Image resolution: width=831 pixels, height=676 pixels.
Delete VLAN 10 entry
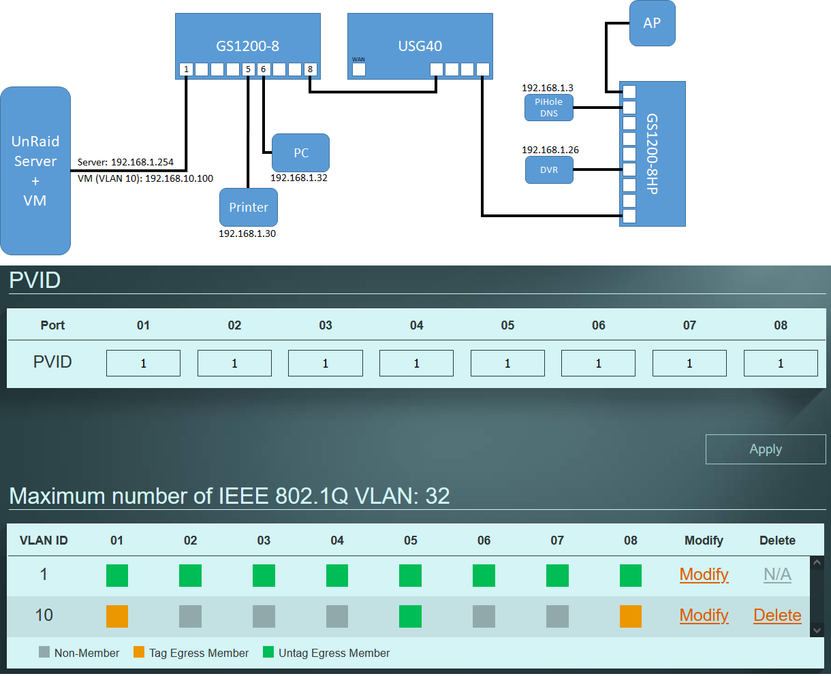pyautogui.click(x=777, y=615)
